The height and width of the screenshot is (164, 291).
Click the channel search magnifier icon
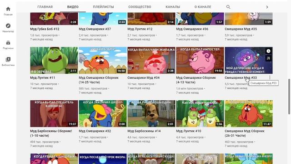228,7
